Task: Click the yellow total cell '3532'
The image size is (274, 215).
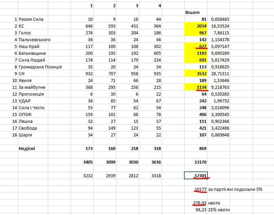Action: coord(196,74)
